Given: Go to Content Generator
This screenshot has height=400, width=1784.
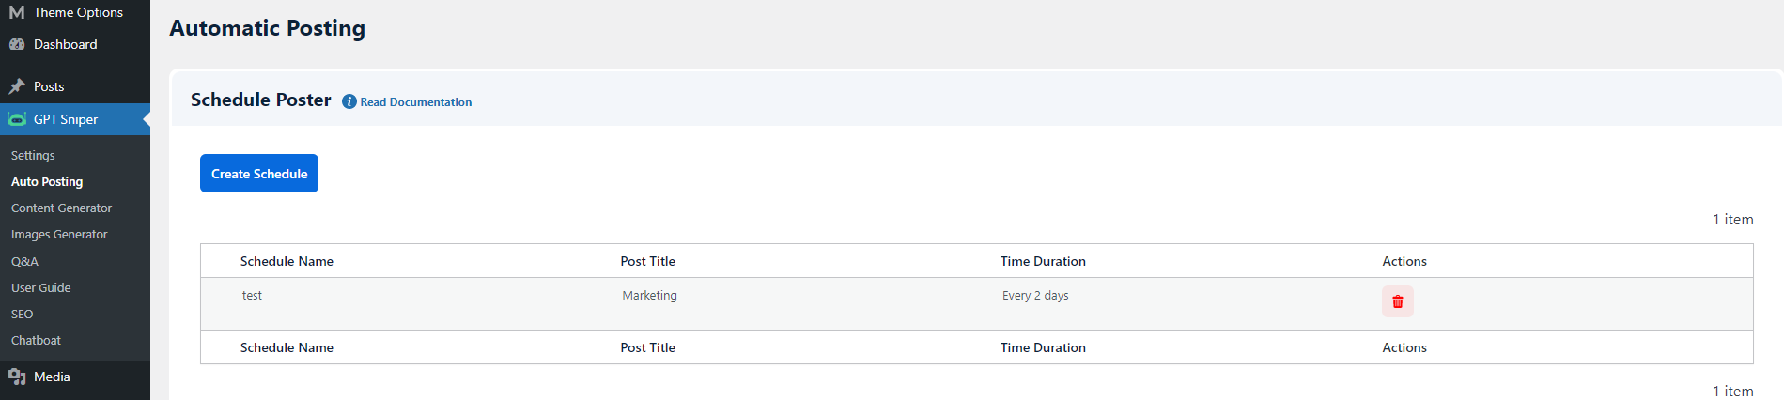Looking at the screenshot, I should pyautogui.click(x=61, y=208).
